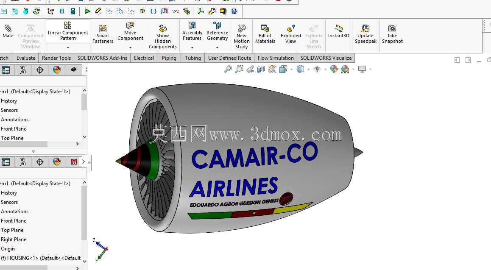Click Show Hidden Components
491x270 pixels.
(162, 36)
